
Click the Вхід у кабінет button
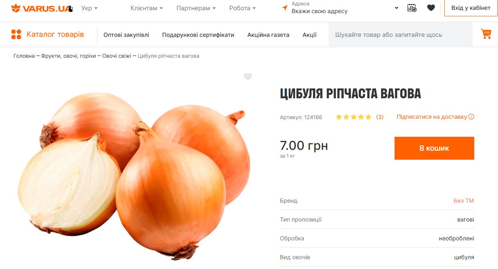[471, 8]
